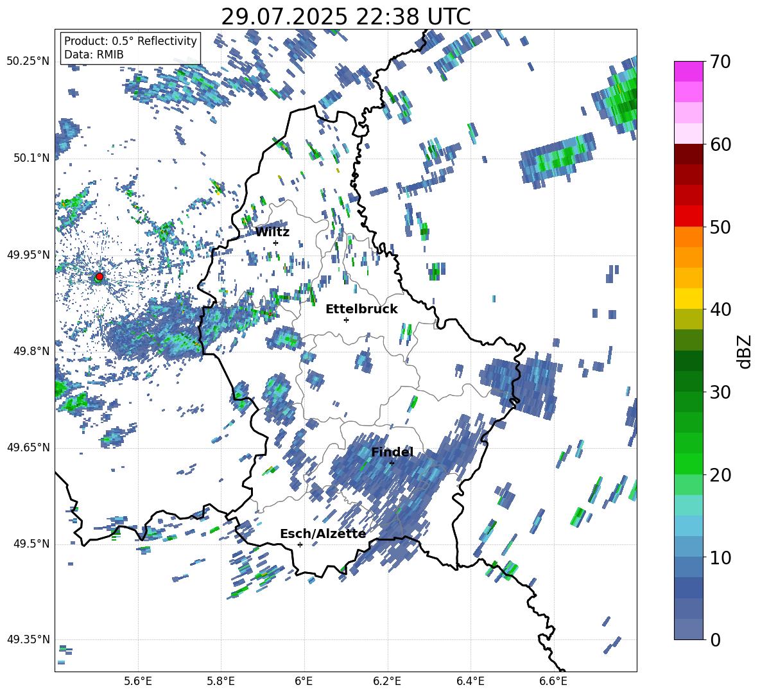
Task: Click the 6.6°E longitude label
Action: pyautogui.click(x=553, y=681)
